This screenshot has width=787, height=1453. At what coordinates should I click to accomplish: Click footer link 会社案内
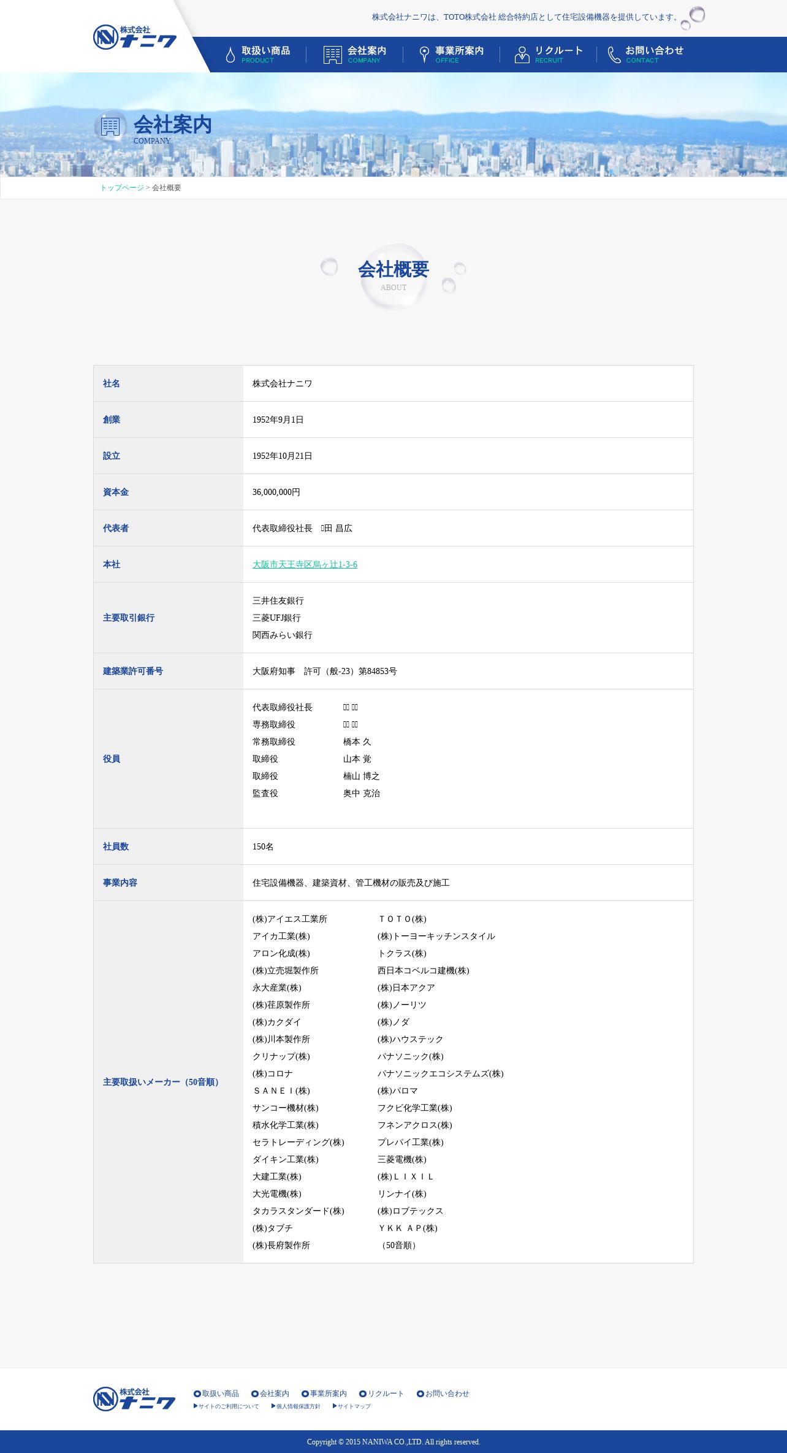tap(270, 1394)
